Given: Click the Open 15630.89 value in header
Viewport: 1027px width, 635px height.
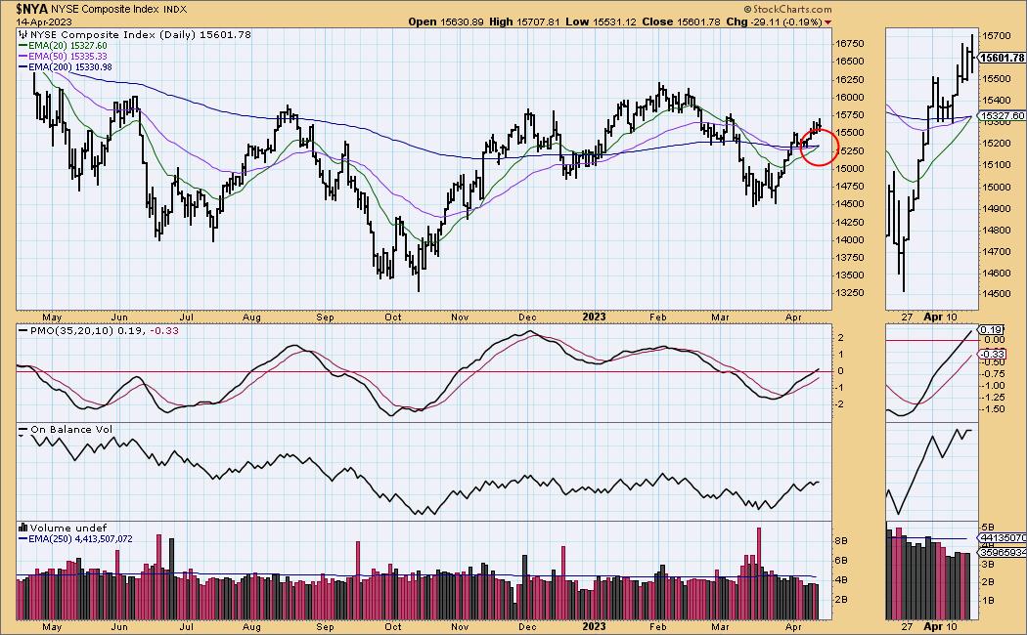Looking at the screenshot, I should click(x=446, y=21).
